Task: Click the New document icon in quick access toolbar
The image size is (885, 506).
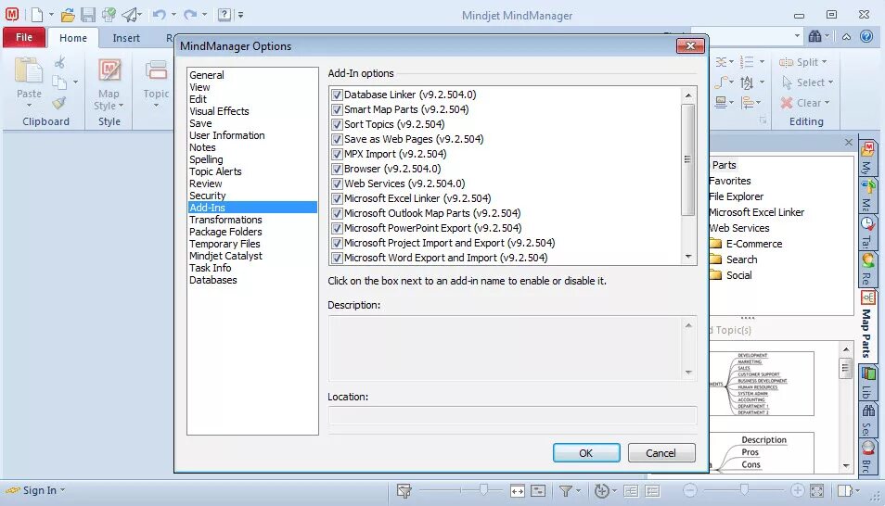Action: pyautogui.click(x=37, y=15)
